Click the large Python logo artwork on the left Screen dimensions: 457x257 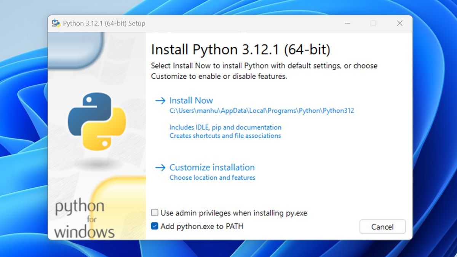click(x=98, y=122)
